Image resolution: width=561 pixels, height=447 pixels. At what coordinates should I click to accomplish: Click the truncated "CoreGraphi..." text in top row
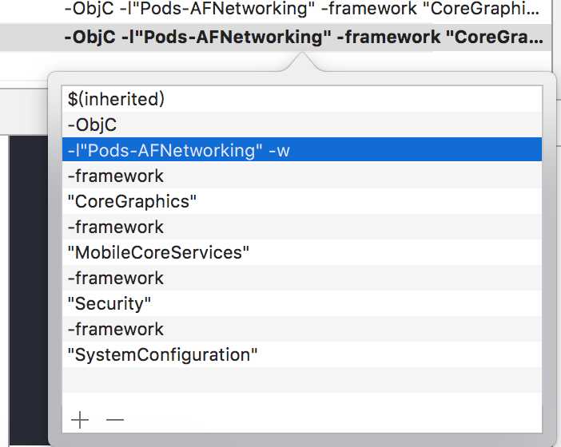(x=479, y=9)
